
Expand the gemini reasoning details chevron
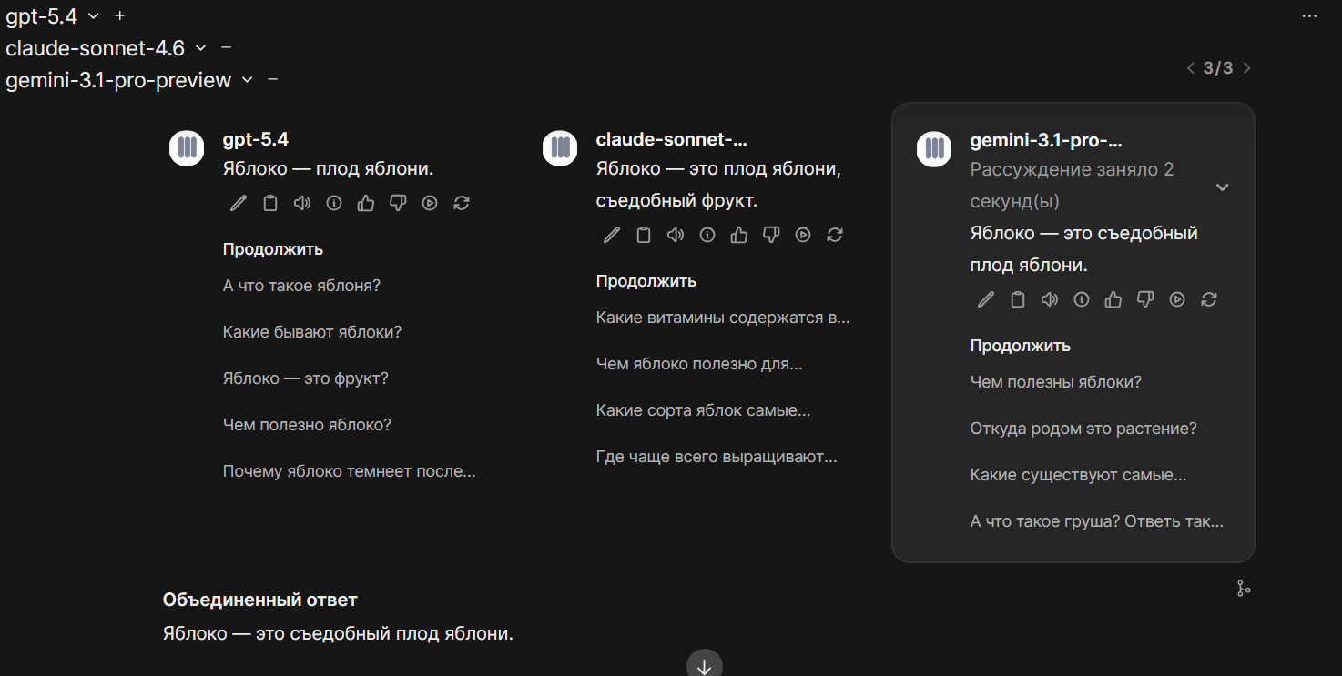tap(1223, 187)
